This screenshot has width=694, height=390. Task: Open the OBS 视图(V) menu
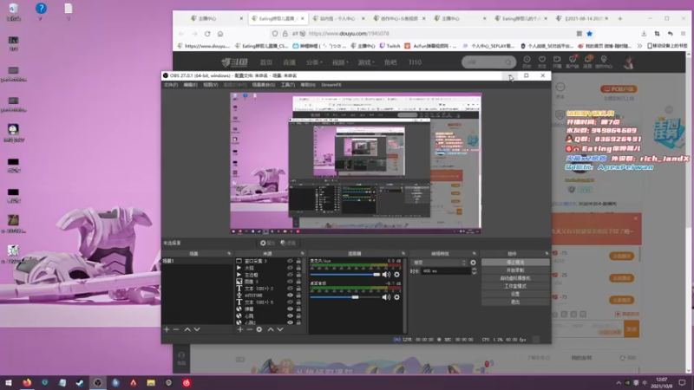coord(211,85)
